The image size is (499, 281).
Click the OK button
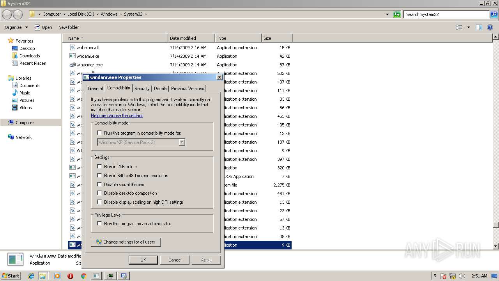[143, 260]
